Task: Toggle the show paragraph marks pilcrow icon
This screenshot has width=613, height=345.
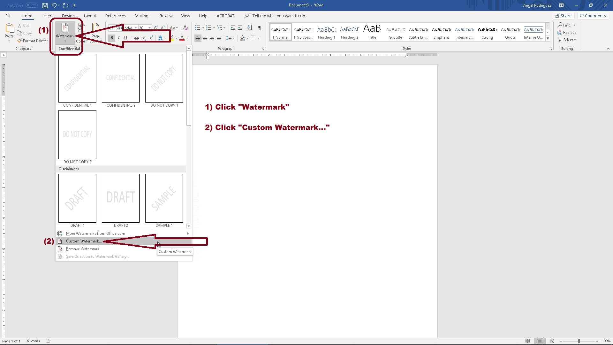Action: click(x=260, y=28)
